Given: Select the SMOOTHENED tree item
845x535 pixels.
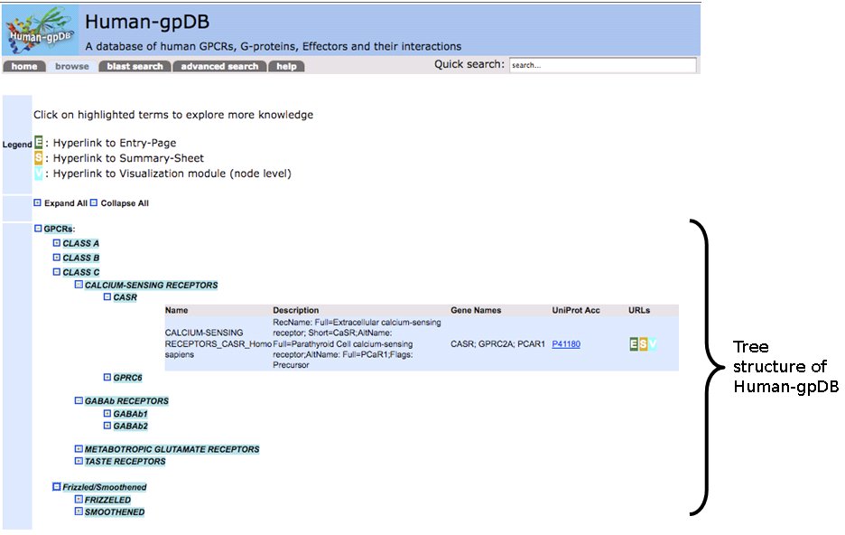Looking at the screenshot, I should point(114,512).
